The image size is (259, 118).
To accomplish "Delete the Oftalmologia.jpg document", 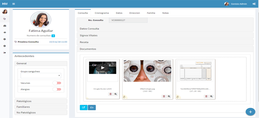I will point(164,96).
